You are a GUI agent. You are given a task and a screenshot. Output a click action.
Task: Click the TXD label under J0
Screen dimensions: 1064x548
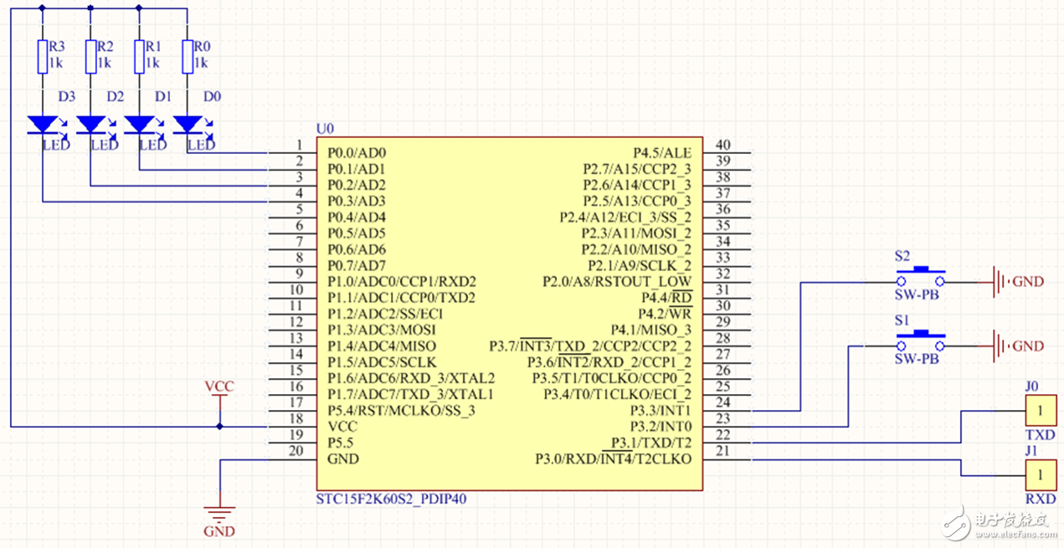pyautogui.click(x=1040, y=436)
